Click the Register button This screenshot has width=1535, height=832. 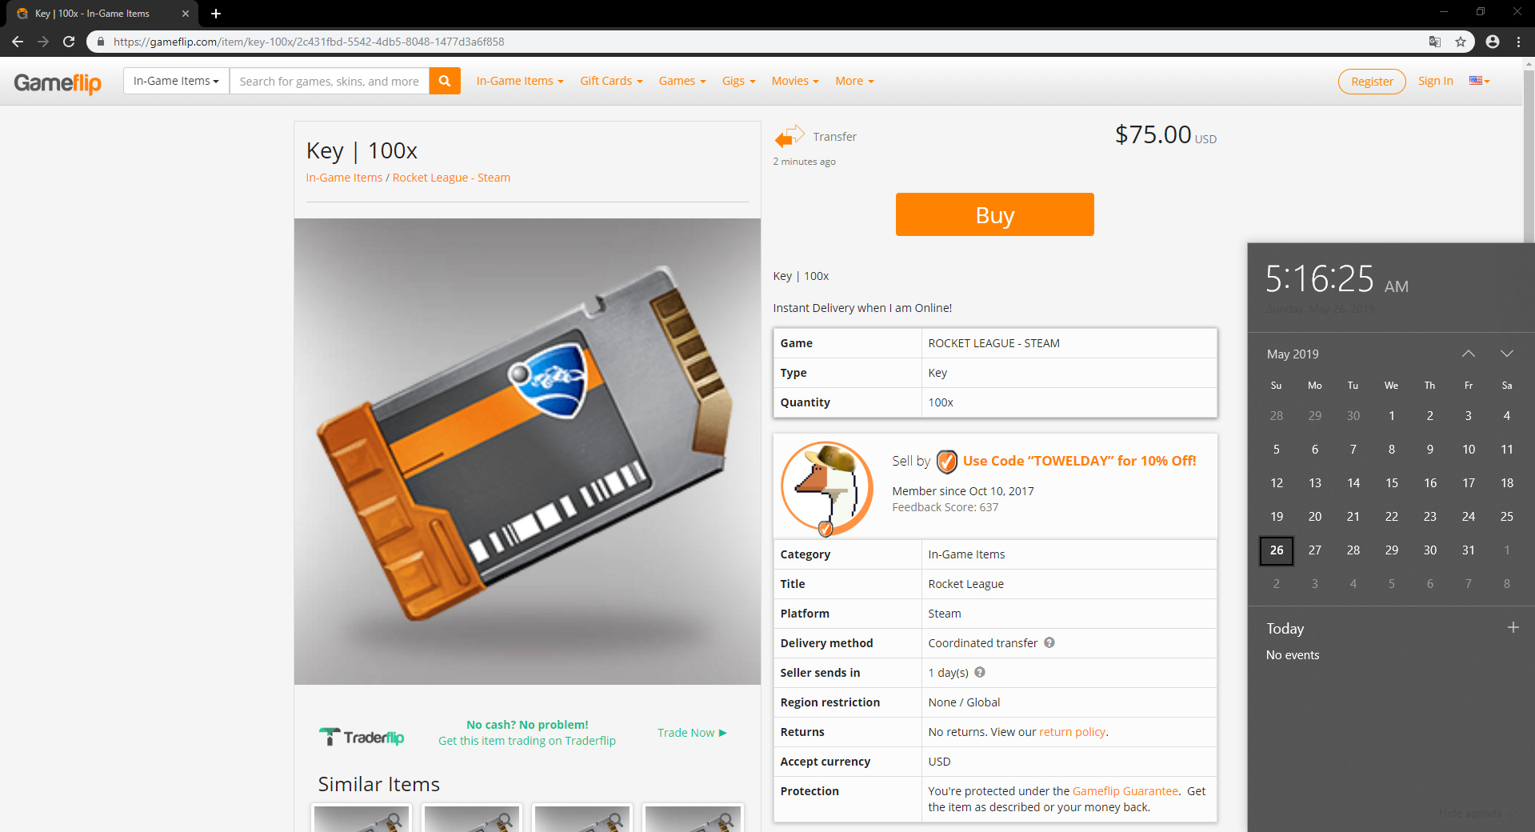(x=1372, y=81)
